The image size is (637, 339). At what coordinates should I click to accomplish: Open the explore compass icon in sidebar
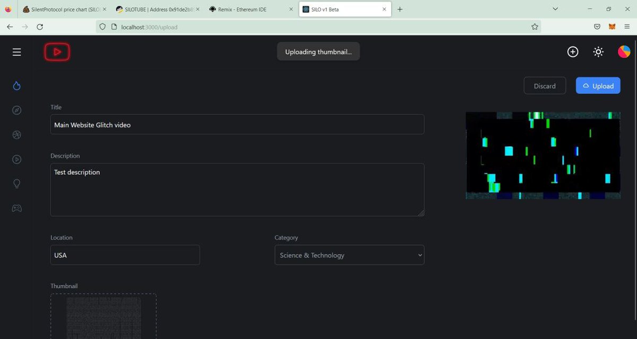17,110
